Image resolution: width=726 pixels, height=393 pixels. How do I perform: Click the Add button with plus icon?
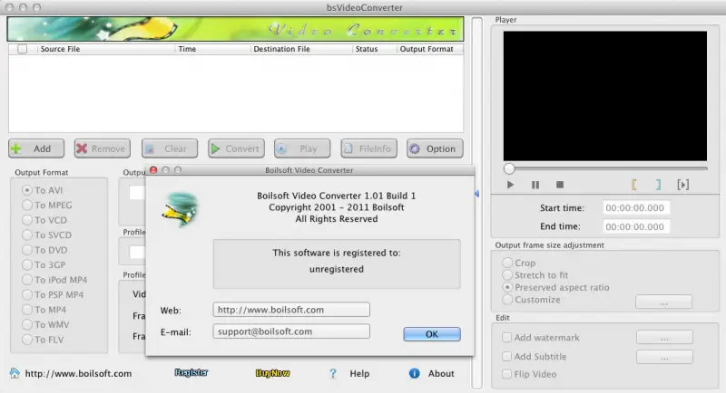click(x=36, y=149)
